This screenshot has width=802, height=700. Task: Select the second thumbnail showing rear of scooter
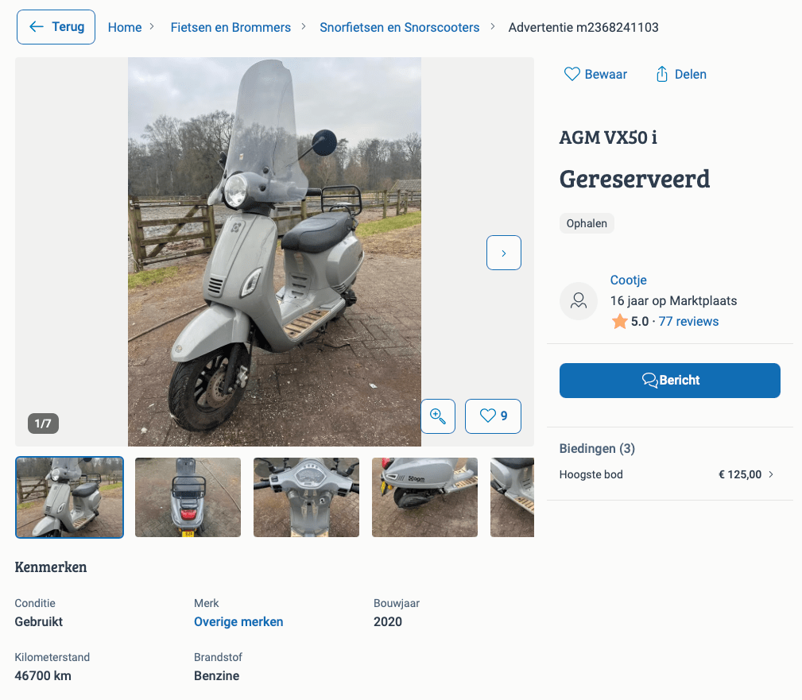click(188, 497)
